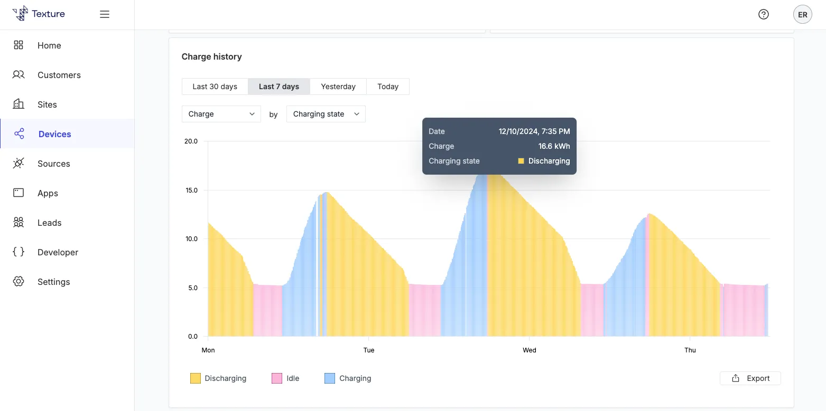Collapse sidebar with hamburger menu icon
This screenshot has width=826, height=411.
point(105,15)
